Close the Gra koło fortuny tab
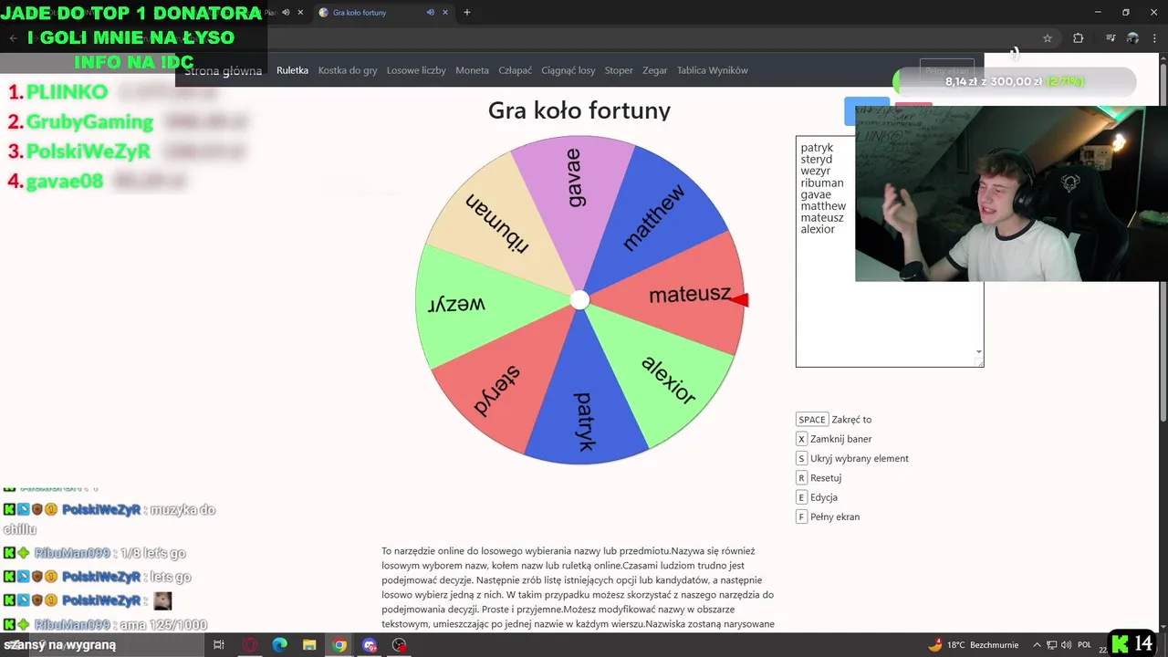Screen dimensions: 1168x657 447,12
